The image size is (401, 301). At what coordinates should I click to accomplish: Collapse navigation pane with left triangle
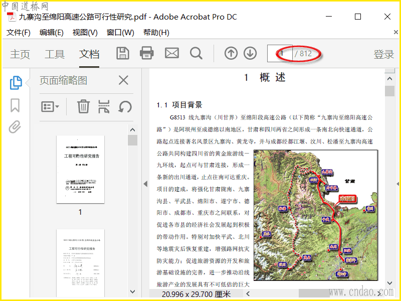coord(145,184)
